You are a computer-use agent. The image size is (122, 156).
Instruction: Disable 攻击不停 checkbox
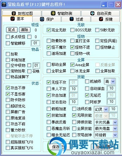coord(8,88)
